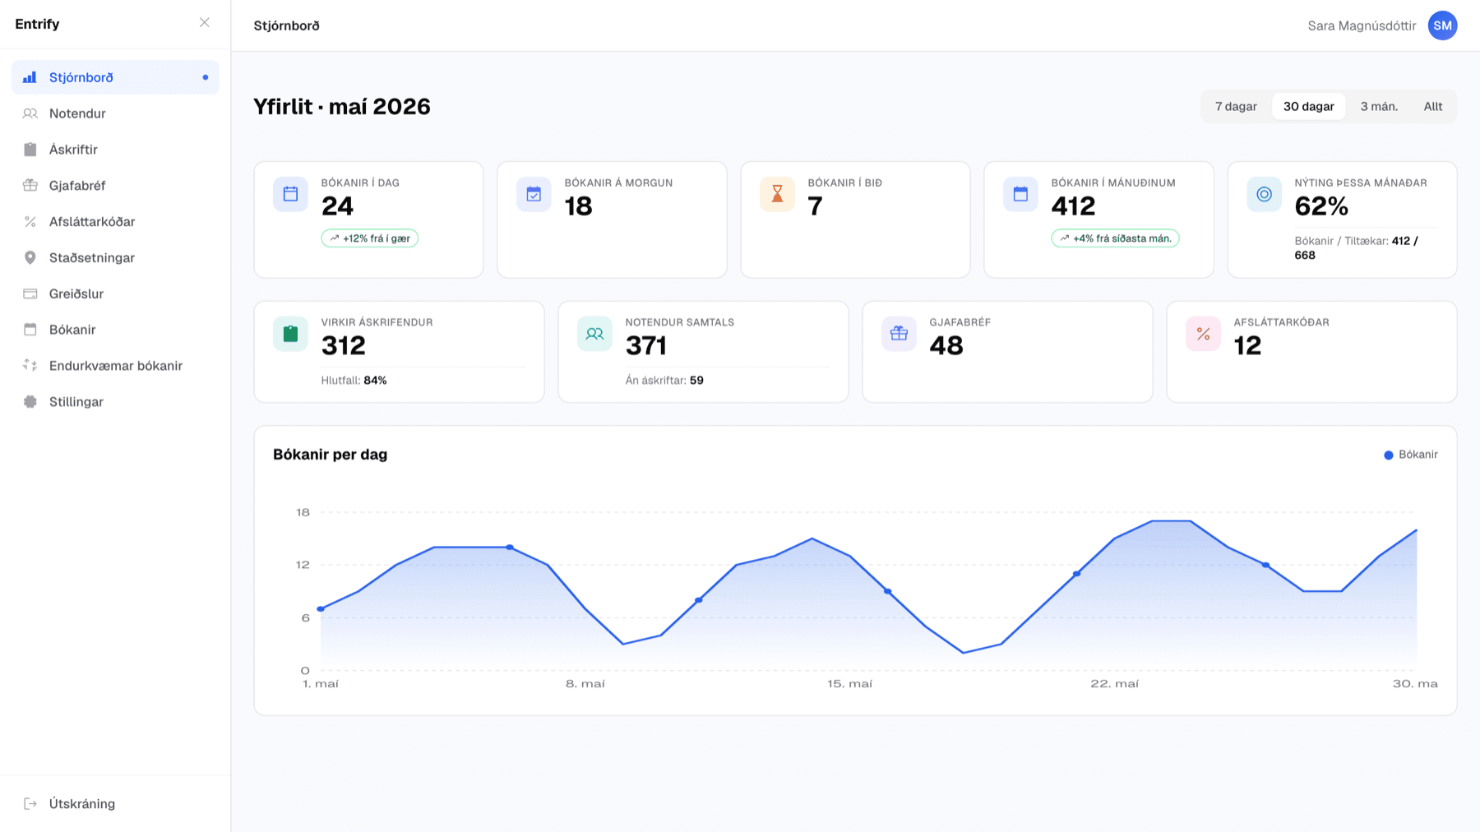Click the Yfirlit · maí 2026 heading

point(342,107)
